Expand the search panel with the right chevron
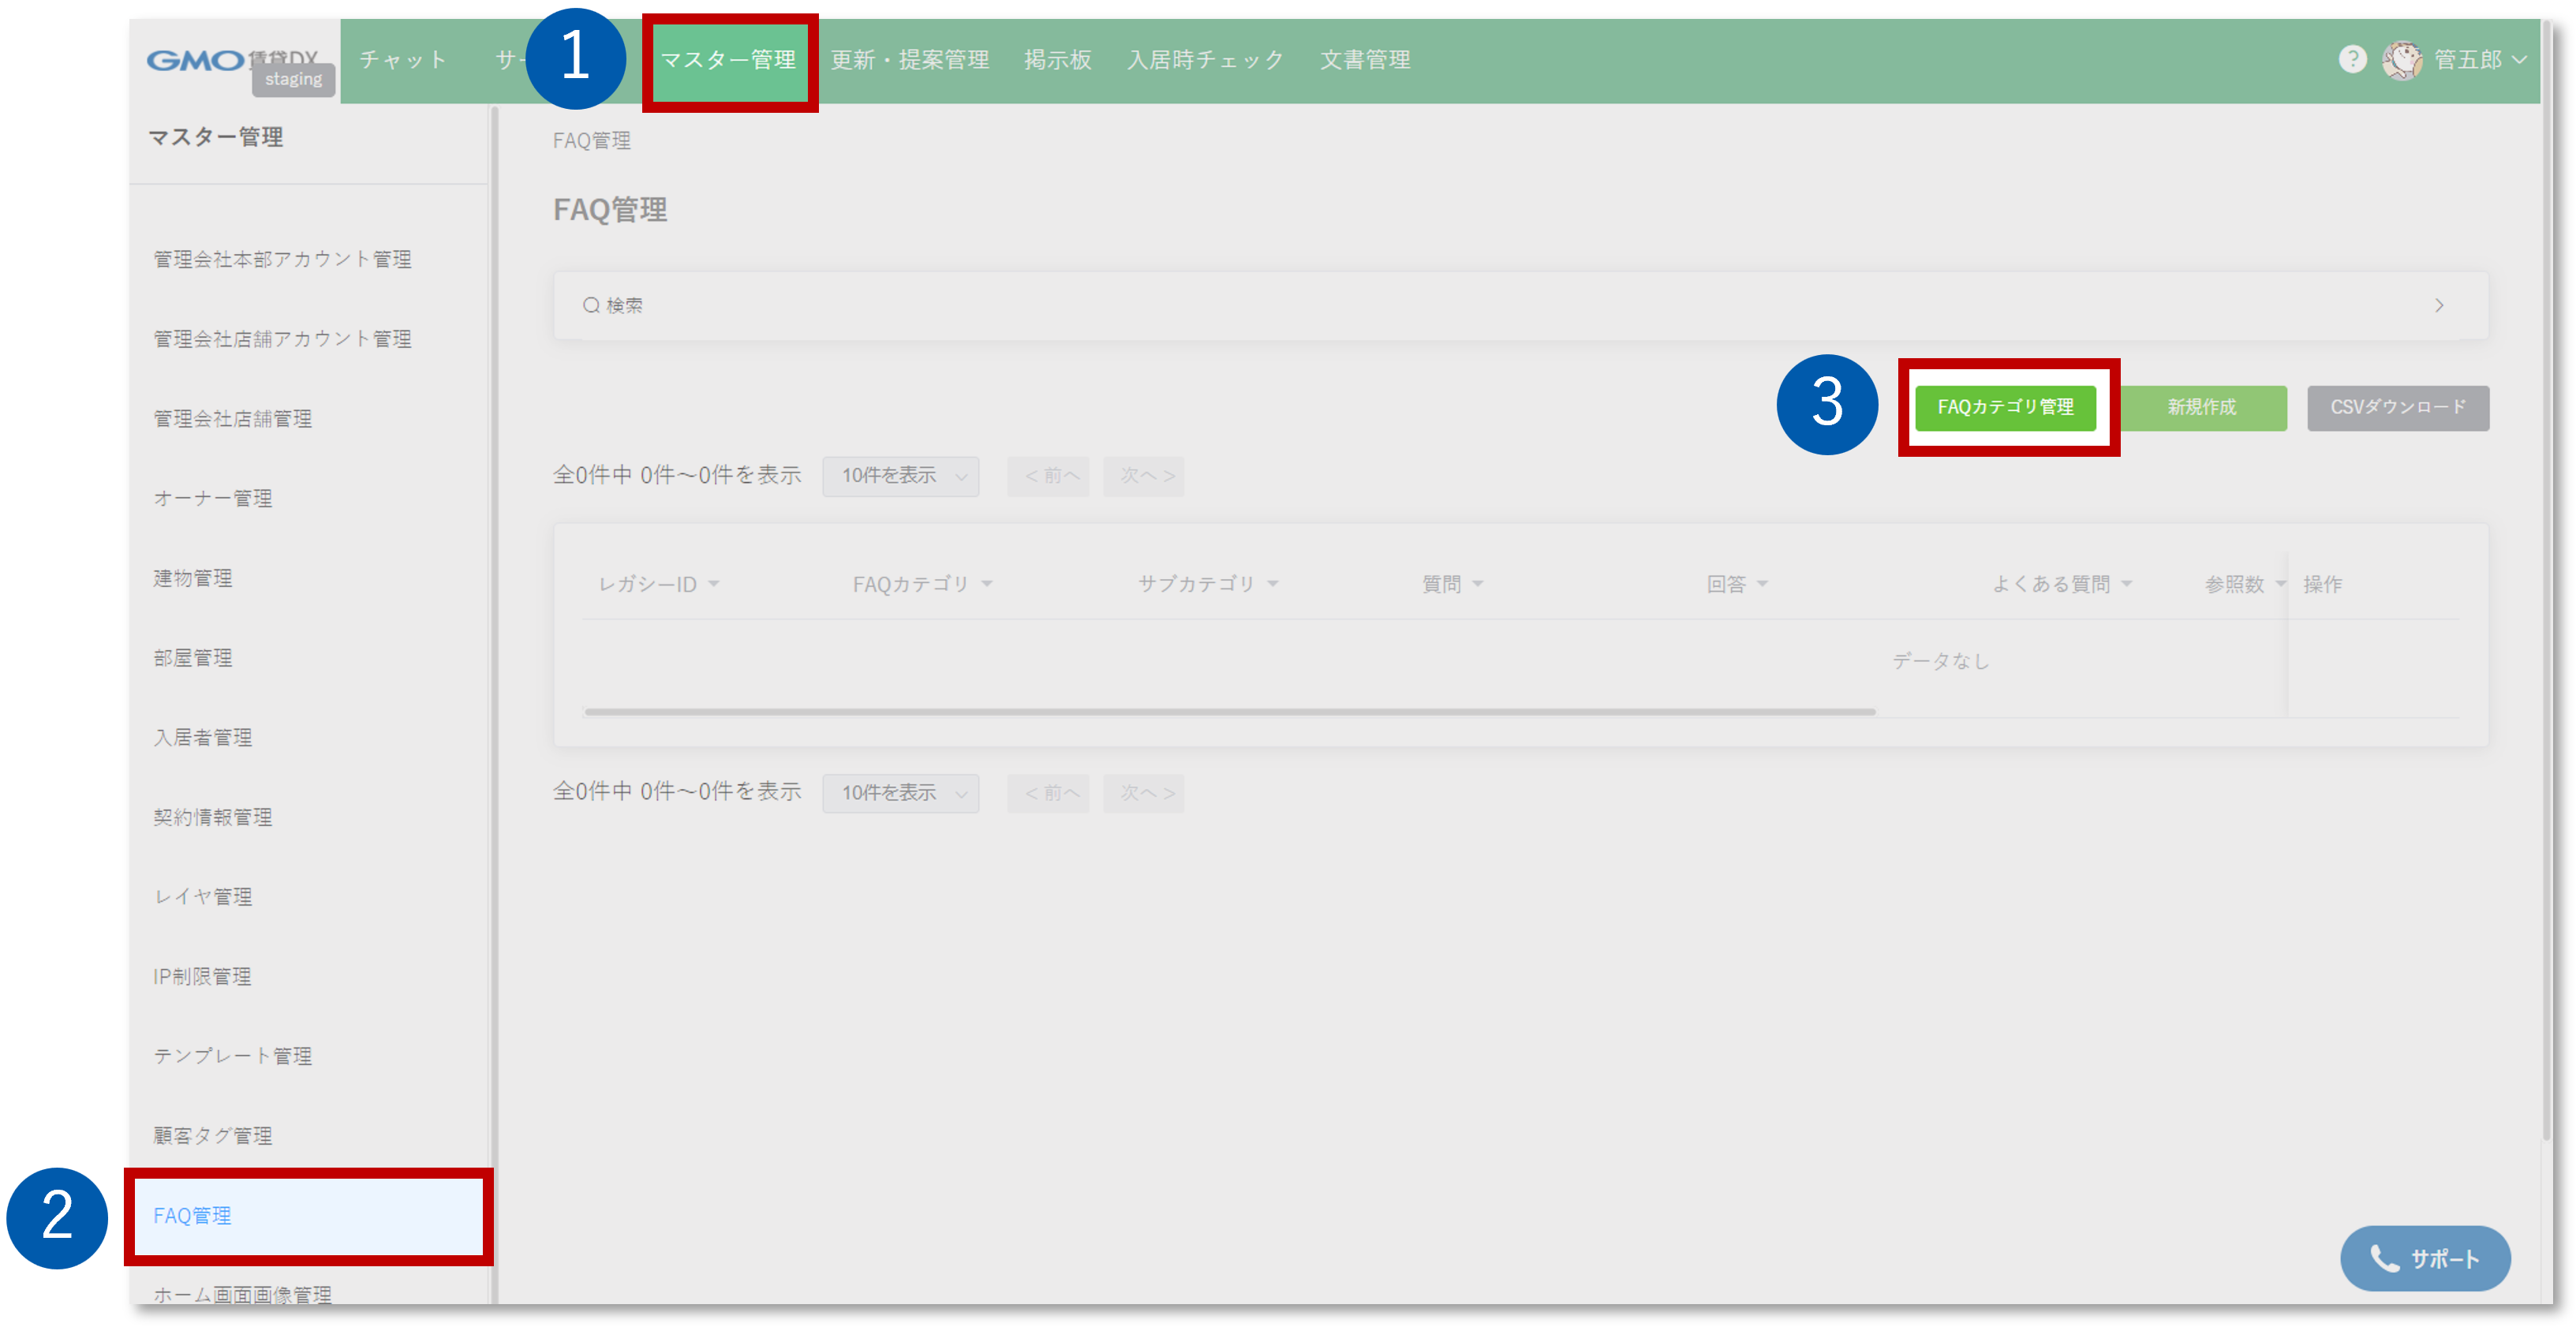2576x1327 pixels. coord(2441,306)
